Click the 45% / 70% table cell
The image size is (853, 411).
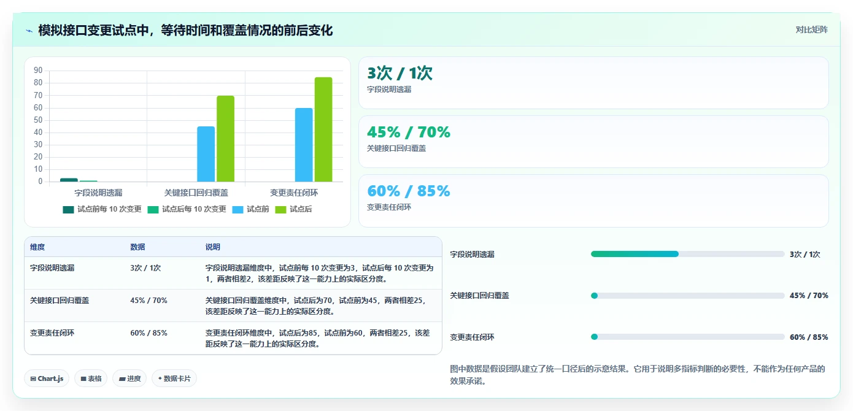pyautogui.click(x=149, y=301)
